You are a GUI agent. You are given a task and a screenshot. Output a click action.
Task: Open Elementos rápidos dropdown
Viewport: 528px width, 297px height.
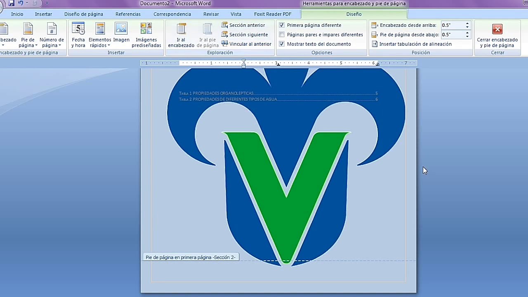click(x=100, y=35)
